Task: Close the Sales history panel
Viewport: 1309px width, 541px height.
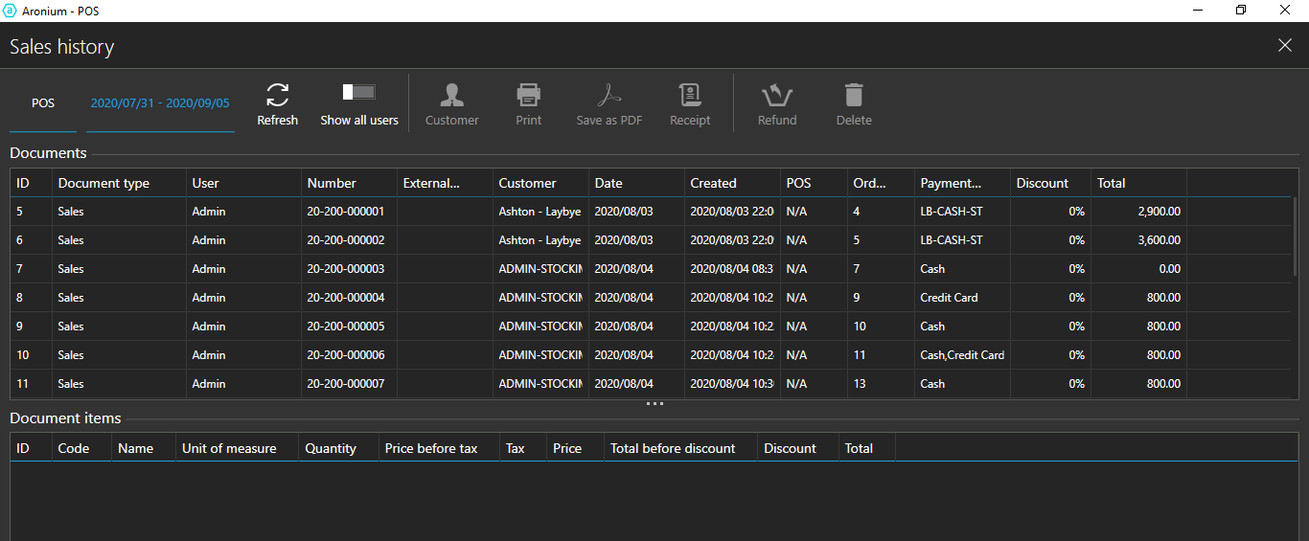Action: pos(1285,45)
